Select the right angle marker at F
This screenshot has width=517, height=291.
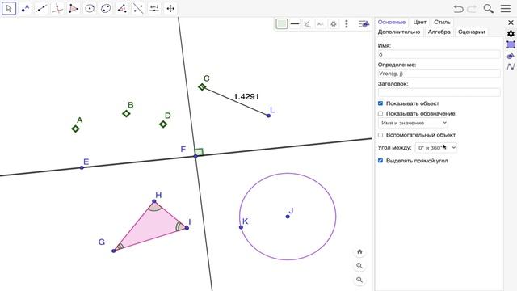[x=200, y=152]
